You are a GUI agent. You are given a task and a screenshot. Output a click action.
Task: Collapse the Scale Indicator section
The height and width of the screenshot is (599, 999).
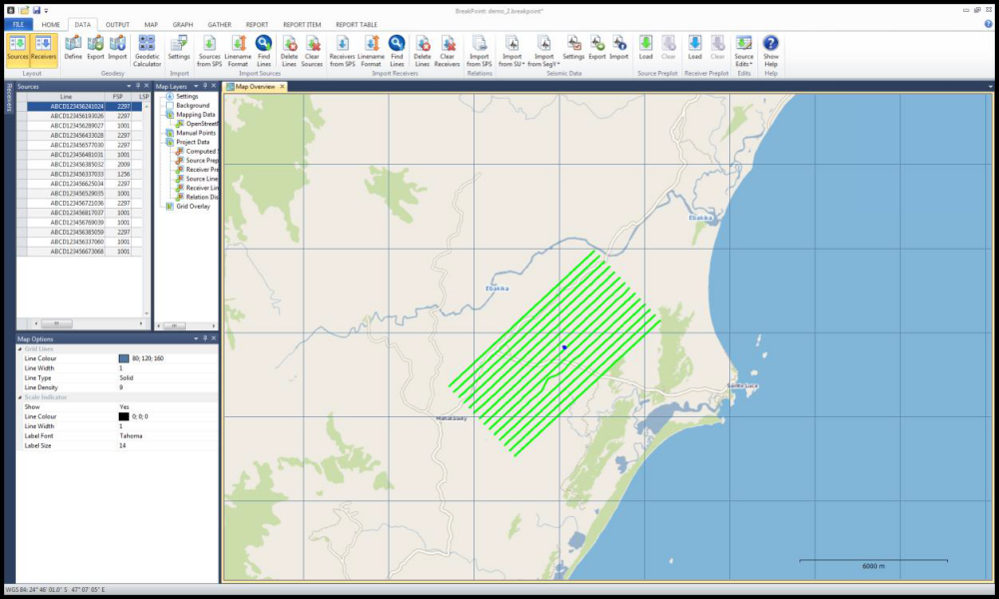[x=20, y=397]
